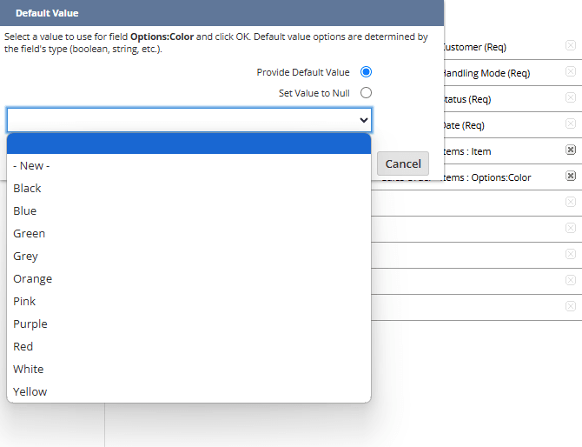Choose the blank highlighted option in list

click(188, 143)
